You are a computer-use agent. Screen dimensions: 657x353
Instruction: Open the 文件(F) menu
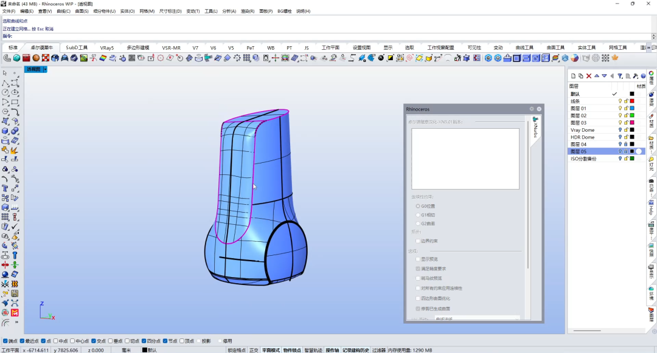coord(9,12)
